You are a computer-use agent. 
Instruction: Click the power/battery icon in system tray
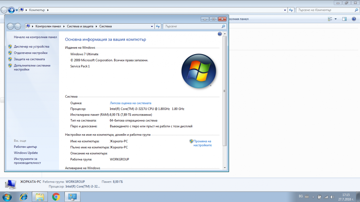(319, 197)
